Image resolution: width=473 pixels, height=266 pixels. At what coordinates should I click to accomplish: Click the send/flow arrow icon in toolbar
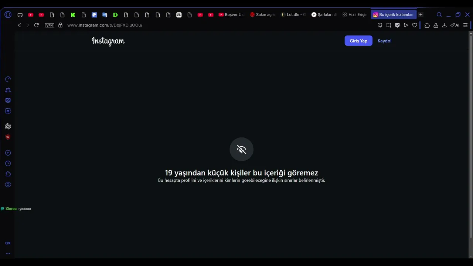tap(406, 25)
